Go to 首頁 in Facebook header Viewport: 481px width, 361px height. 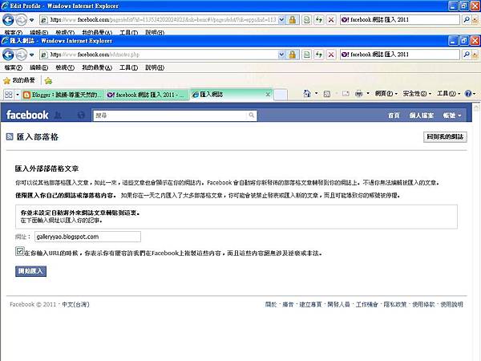pos(394,116)
